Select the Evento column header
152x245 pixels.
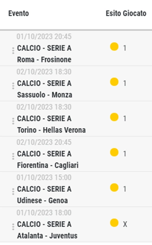19,13
